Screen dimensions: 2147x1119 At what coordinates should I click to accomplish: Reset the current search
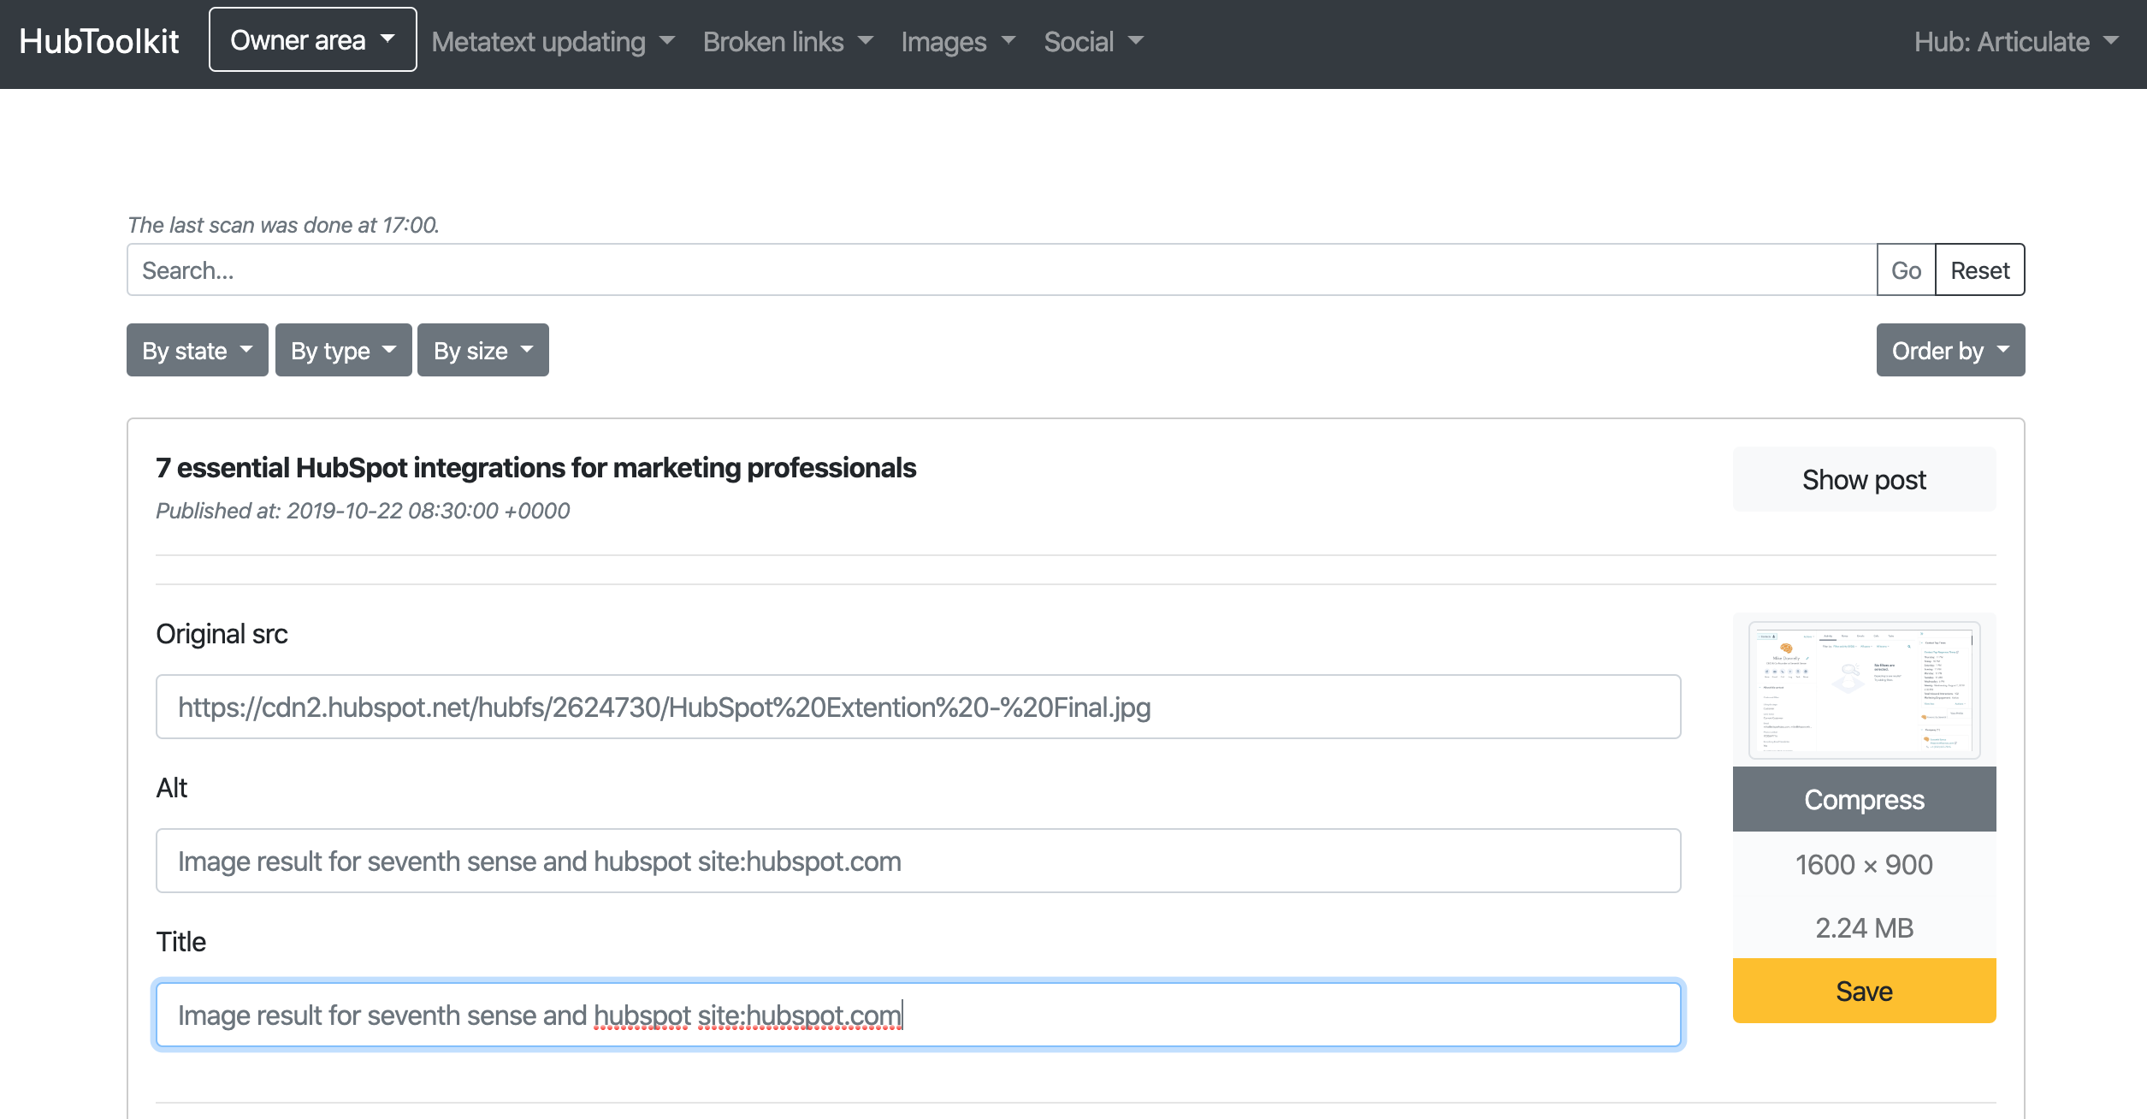[x=1979, y=269]
